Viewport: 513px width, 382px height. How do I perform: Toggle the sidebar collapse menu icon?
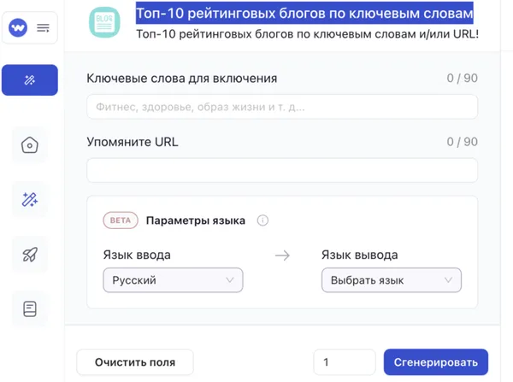click(x=43, y=28)
